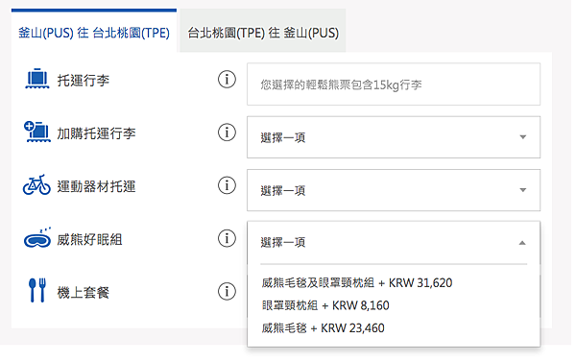Click the 15kg included baggage field
This screenshot has height=362, width=576.
[x=394, y=84]
